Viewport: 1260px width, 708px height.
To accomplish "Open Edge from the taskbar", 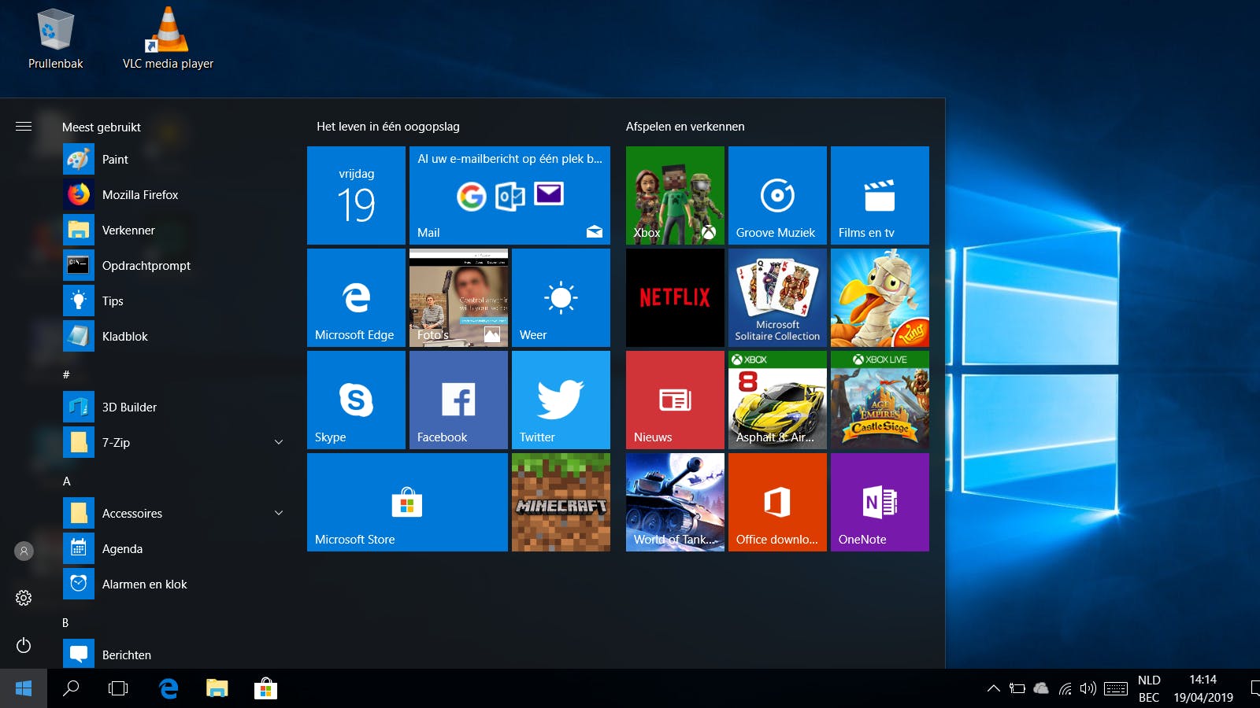I will (x=169, y=688).
